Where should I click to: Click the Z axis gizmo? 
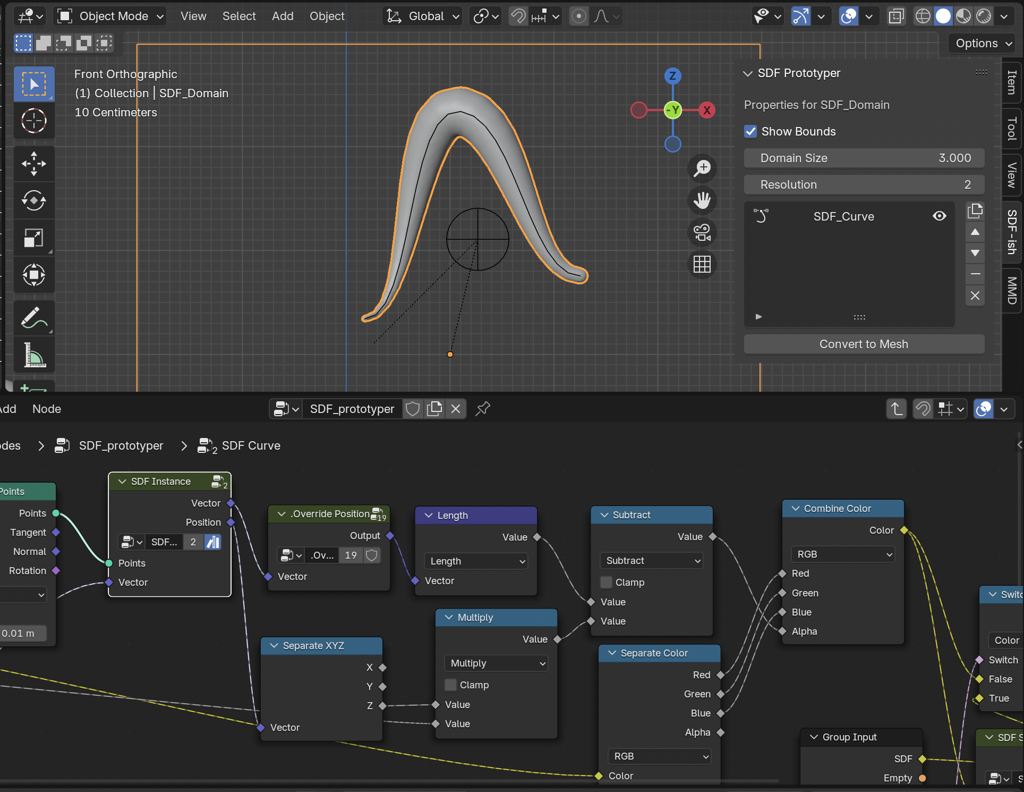tap(673, 76)
